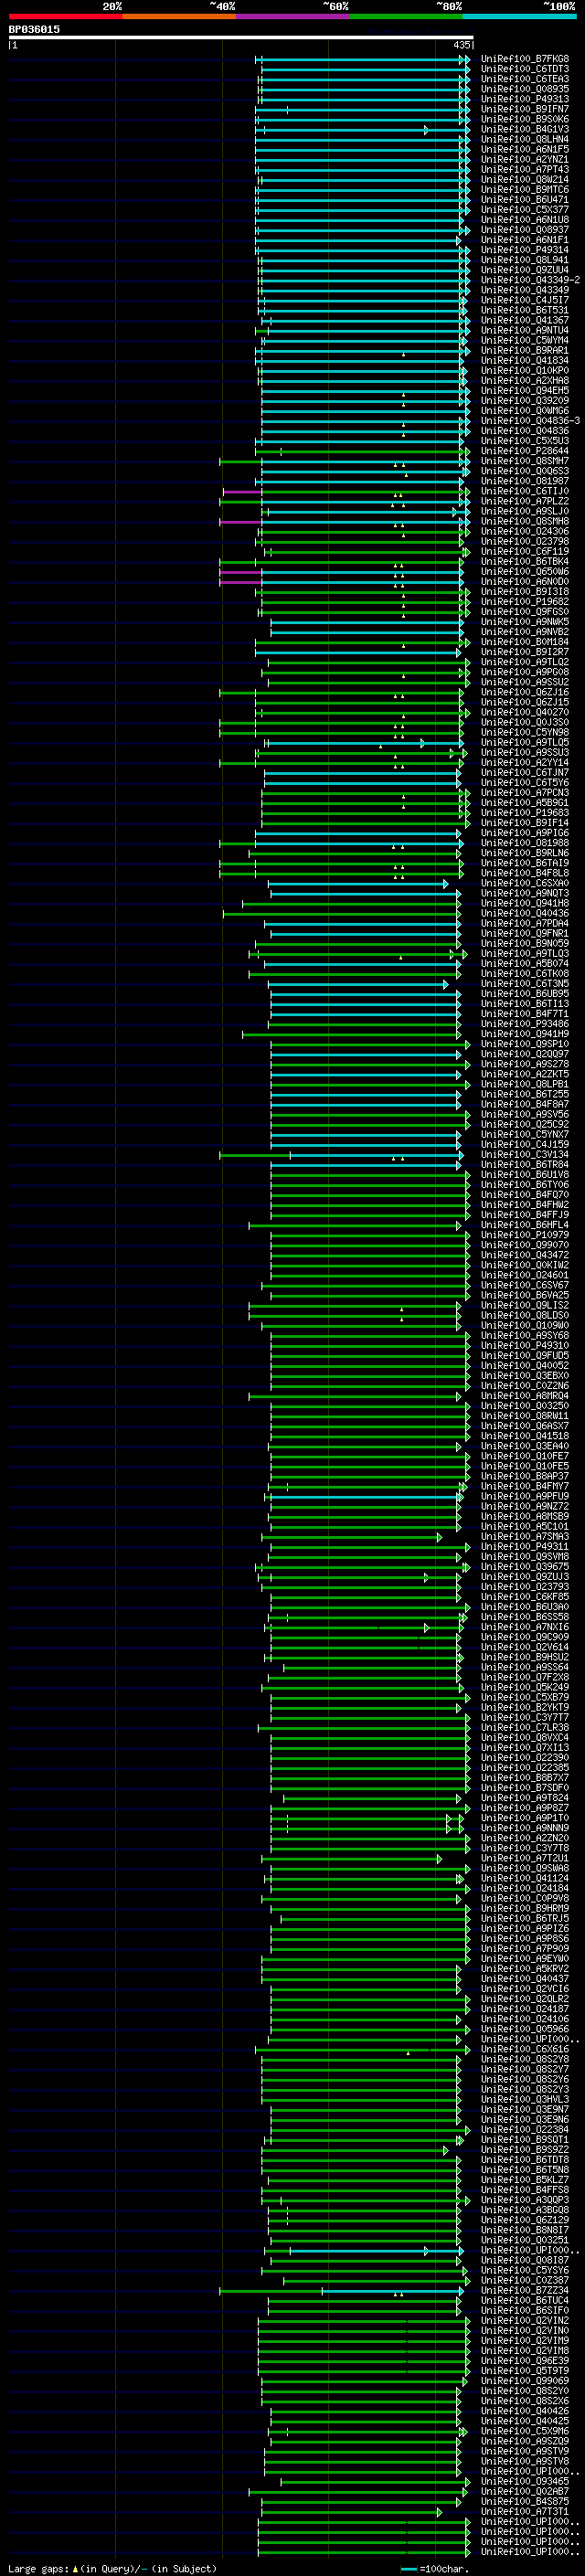Select the UniRef100_B0M184 entry
The width and height of the screenshot is (585, 2576).
(525, 642)
